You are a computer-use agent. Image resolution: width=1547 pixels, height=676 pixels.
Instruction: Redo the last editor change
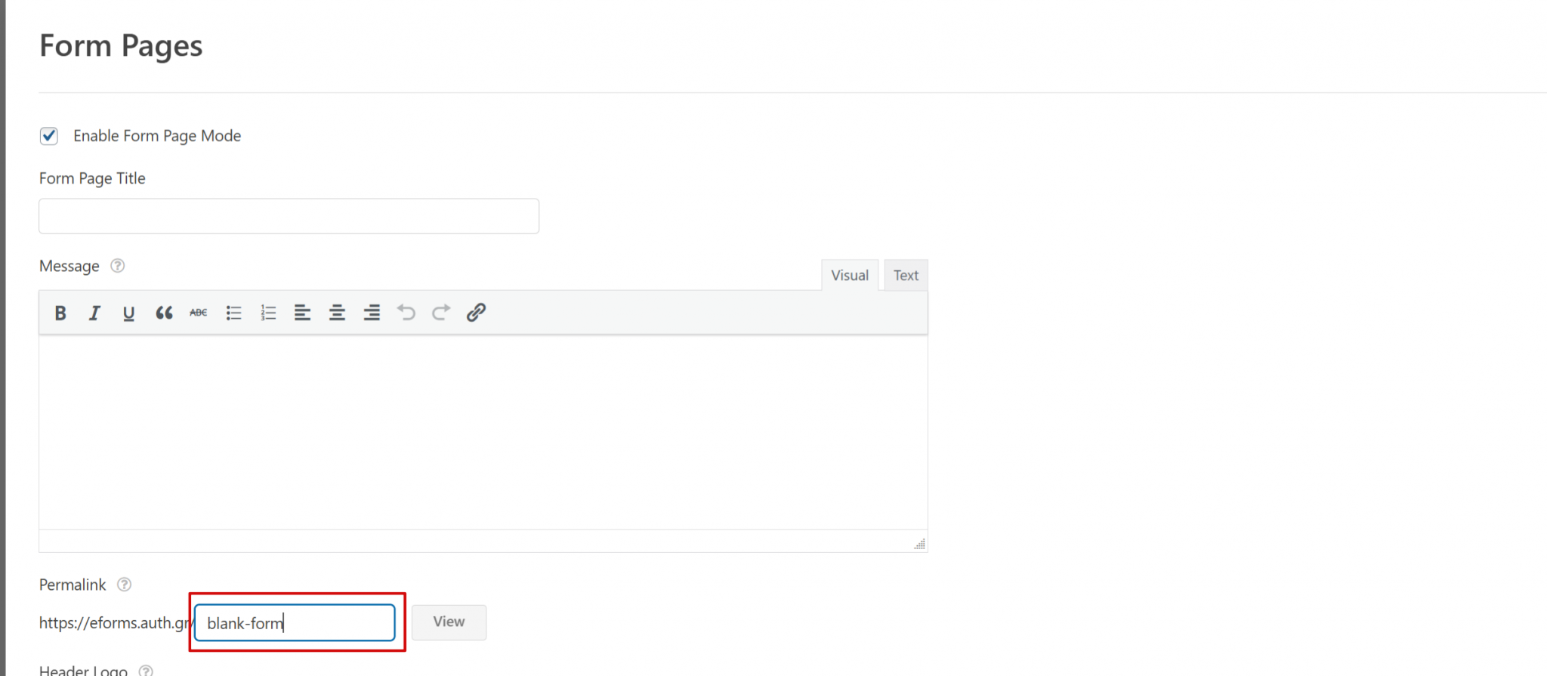click(440, 312)
